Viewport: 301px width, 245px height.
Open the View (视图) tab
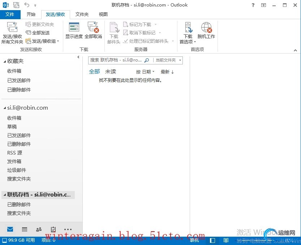pos(103,14)
